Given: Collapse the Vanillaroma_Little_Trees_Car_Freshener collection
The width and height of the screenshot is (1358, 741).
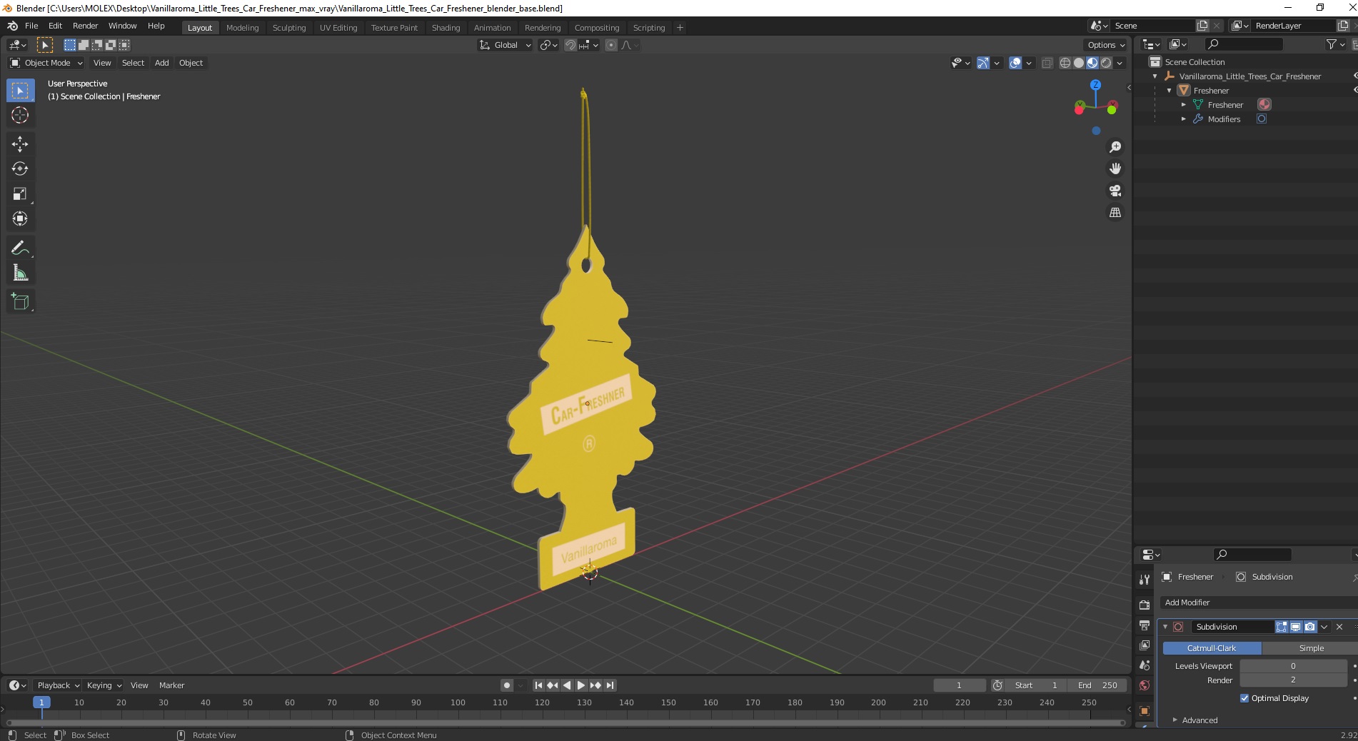Looking at the screenshot, I should pyautogui.click(x=1155, y=76).
